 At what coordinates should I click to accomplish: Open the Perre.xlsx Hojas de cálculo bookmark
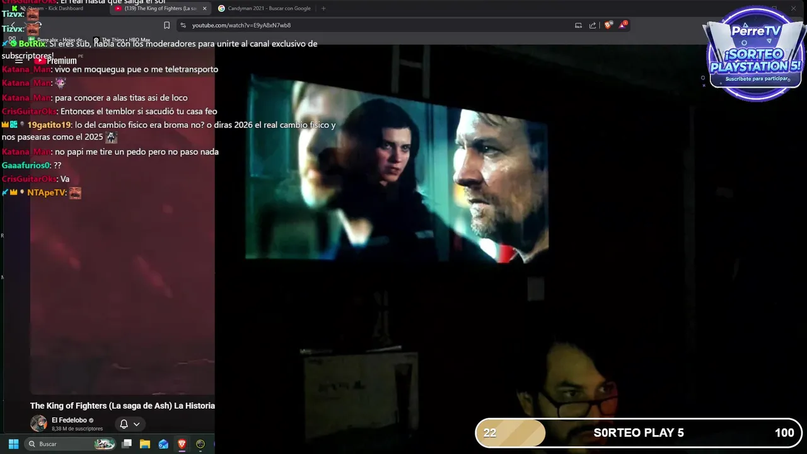(x=57, y=40)
